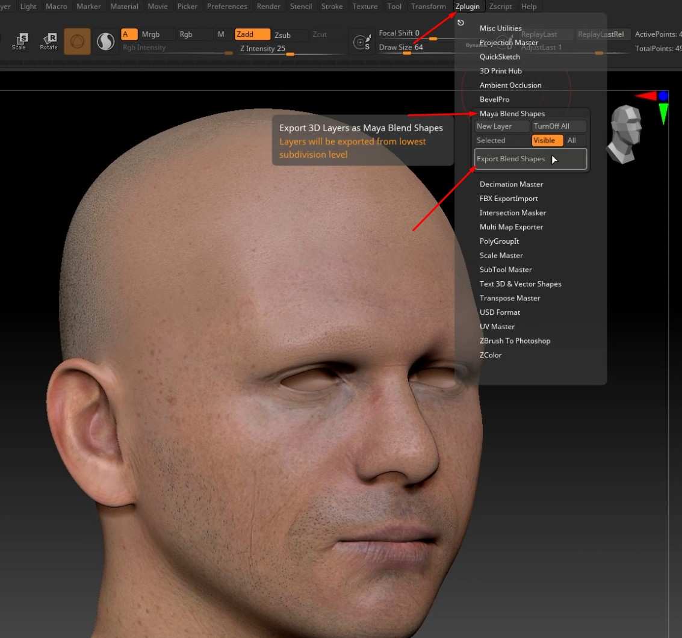This screenshot has height=638, width=682.
Task: Expand FBX ExportImport plugin
Action: click(x=509, y=199)
